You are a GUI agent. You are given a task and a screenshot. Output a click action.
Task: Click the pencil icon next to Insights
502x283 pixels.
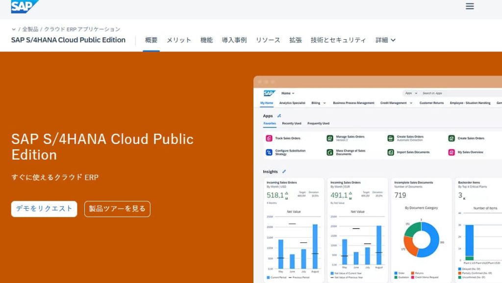pyautogui.click(x=284, y=171)
